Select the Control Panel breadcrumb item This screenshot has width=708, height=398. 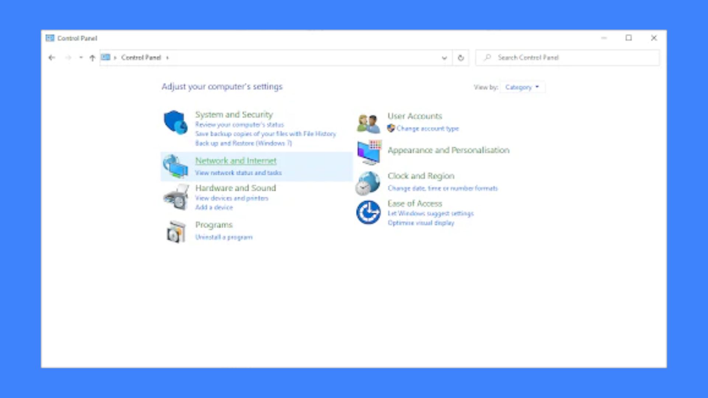[x=141, y=57]
